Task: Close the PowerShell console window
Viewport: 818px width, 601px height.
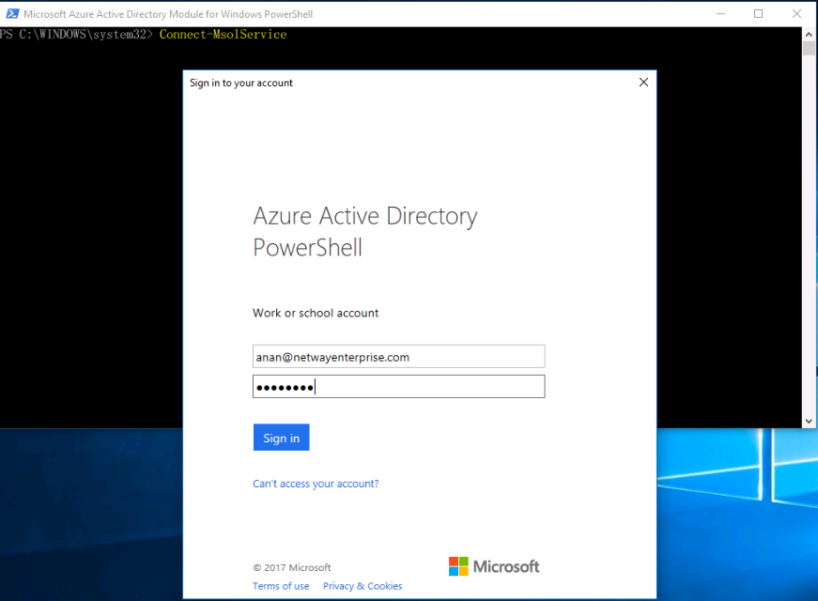Action: 796,14
